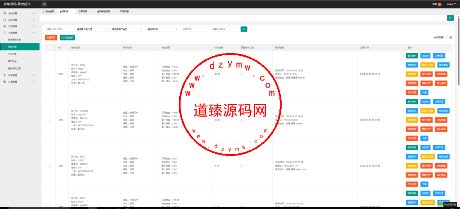The height and width of the screenshot is (209, 460).
Task: Click the gear icon beside 系统设置
Action: click(x=4, y=13)
